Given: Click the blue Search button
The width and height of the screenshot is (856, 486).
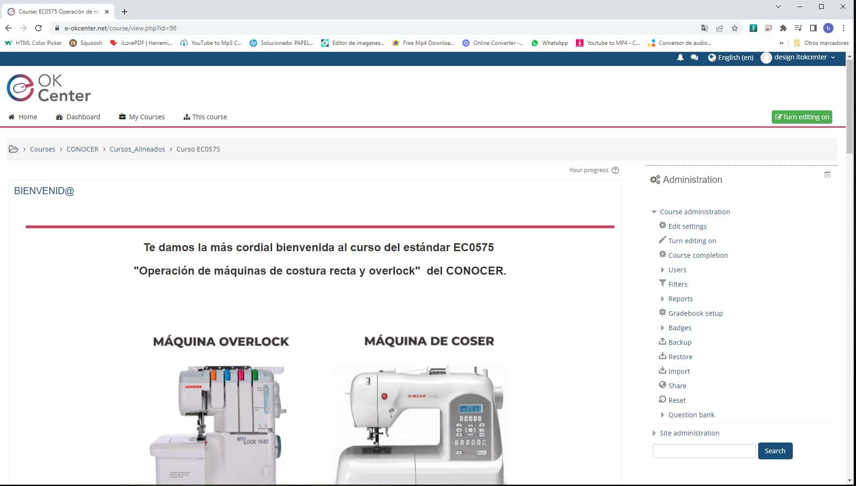Looking at the screenshot, I should [775, 451].
